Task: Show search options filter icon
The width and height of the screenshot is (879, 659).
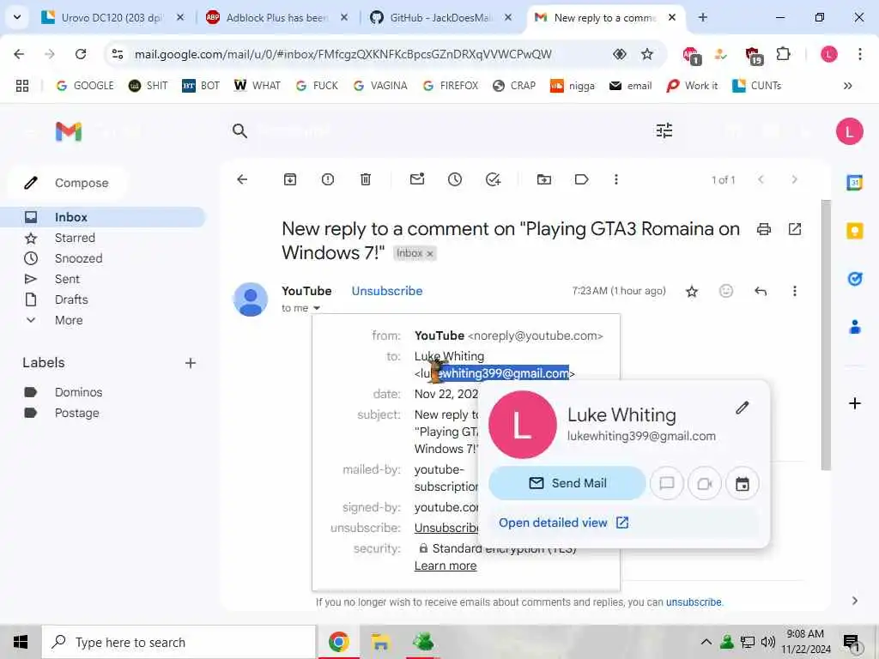Action: coord(664,131)
